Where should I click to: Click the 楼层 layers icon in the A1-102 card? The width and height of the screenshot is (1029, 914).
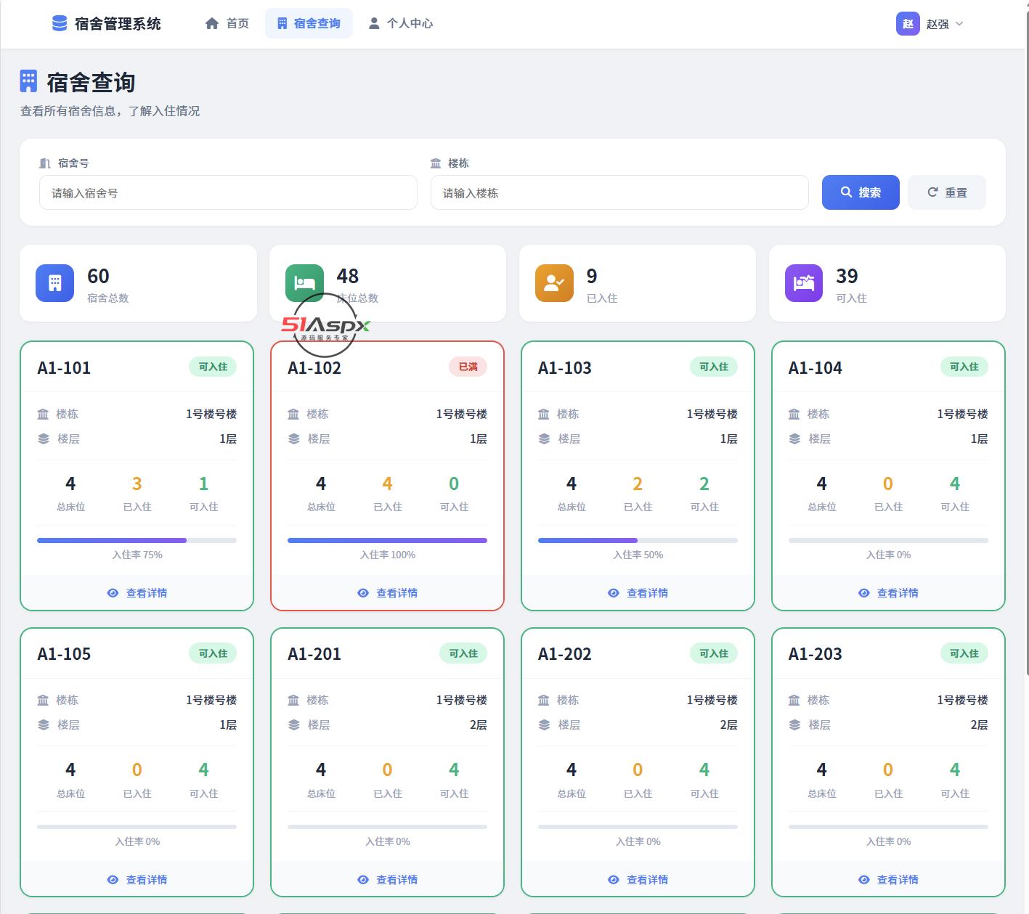tap(293, 438)
